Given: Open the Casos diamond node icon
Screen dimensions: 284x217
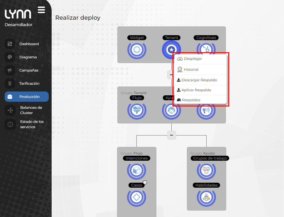Looking at the screenshot, I should (x=137, y=197).
